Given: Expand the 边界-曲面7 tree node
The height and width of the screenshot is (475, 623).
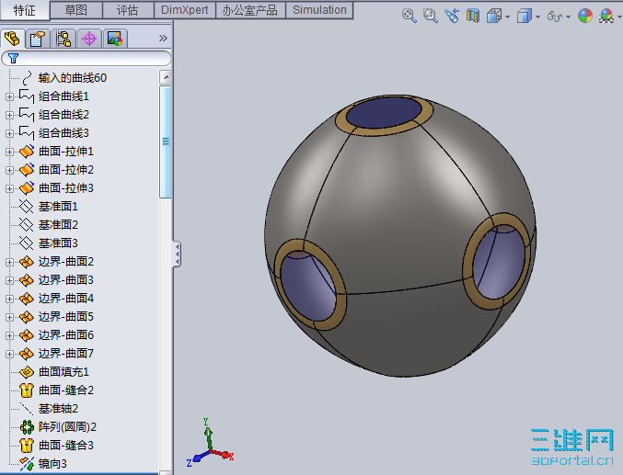Looking at the screenshot, I should tap(9, 354).
